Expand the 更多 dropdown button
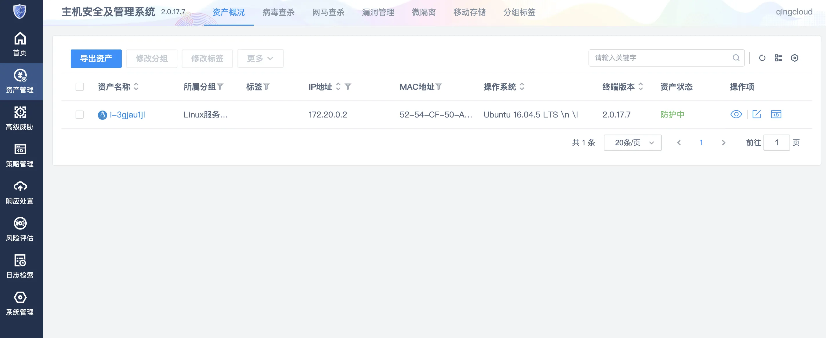 tap(260, 59)
